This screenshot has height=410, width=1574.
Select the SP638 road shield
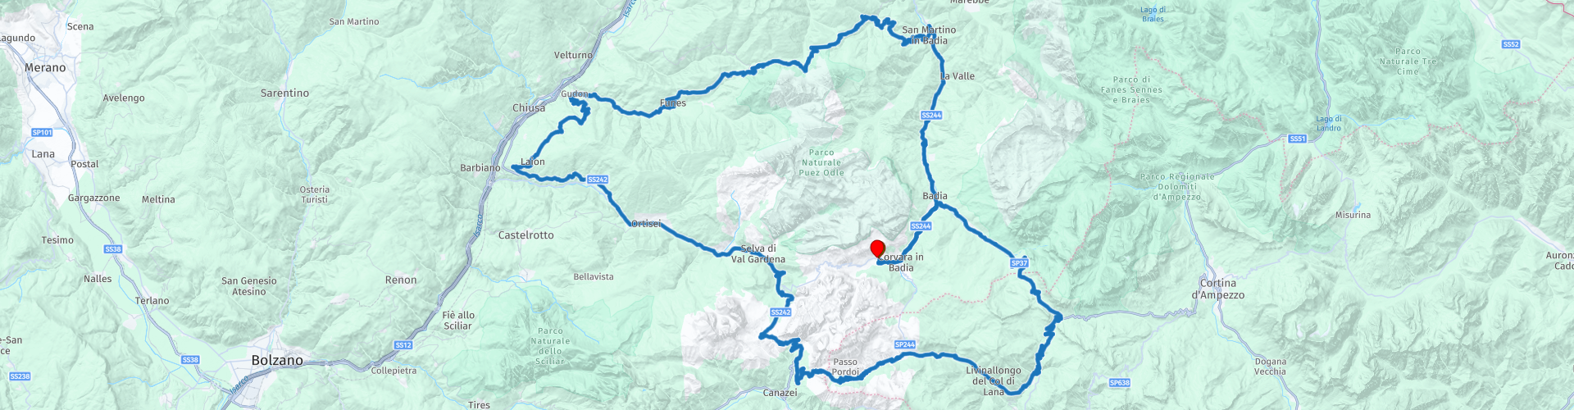point(1120,383)
